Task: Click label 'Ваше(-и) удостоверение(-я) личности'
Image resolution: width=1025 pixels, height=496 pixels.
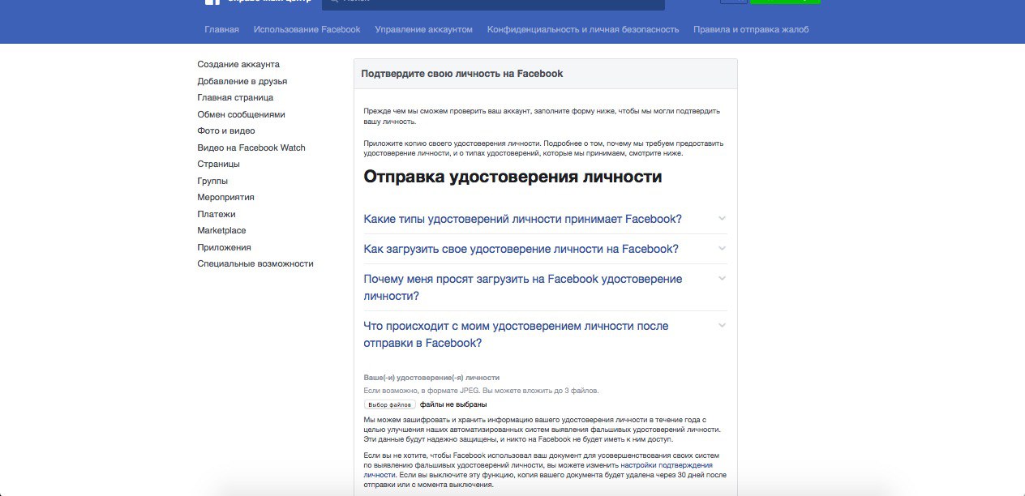Action: tap(431, 378)
